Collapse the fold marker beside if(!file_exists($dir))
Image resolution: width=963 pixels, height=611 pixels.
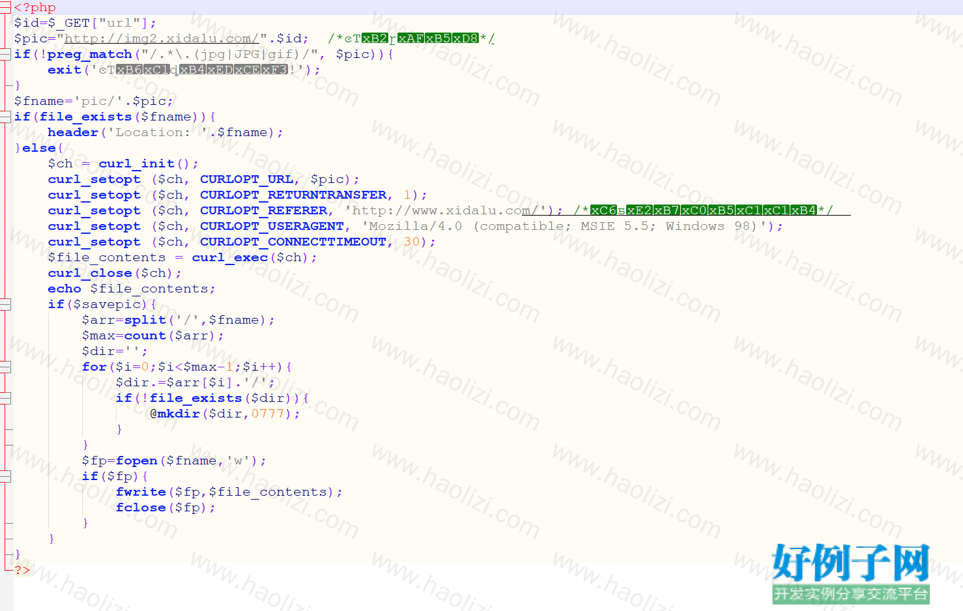click(5, 398)
